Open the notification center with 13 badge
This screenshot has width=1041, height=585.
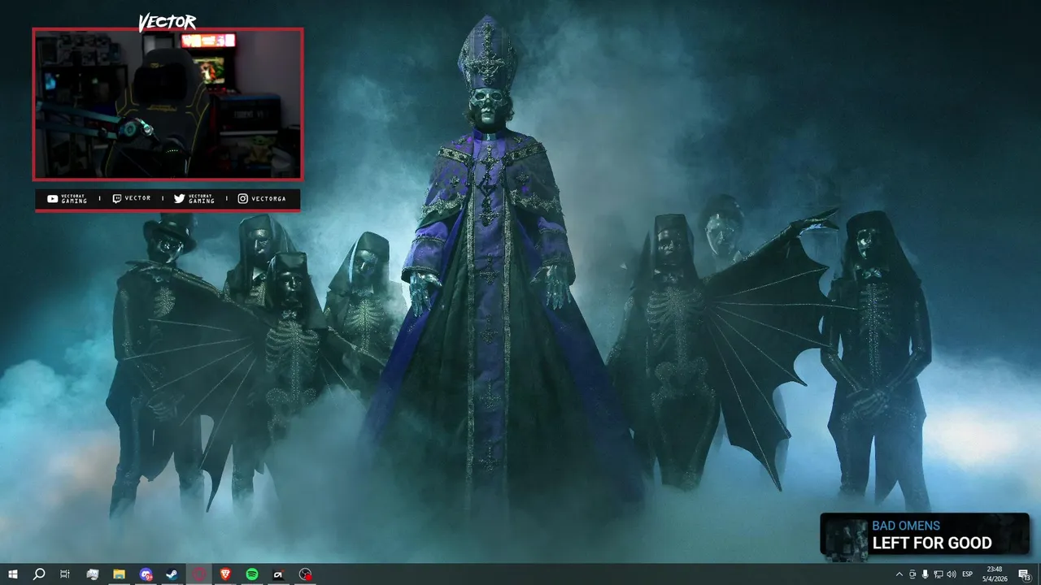click(x=1024, y=574)
